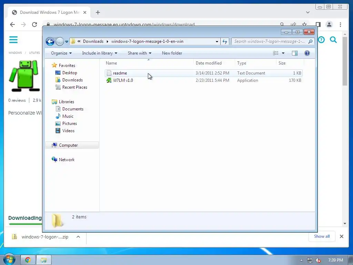Click Explorer's forward navigation arrow
This screenshot has width=353, height=265.
tap(60, 41)
